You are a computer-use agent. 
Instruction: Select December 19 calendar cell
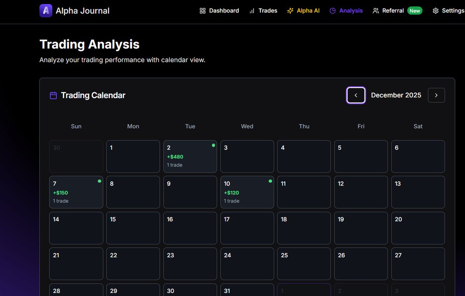[361, 228]
